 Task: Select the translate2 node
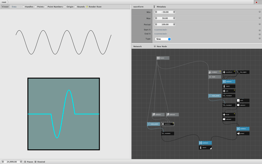coord(229,105)
